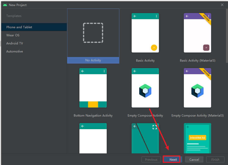Switch to Wear OS templates
The width and height of the screenshot is (228, 165).
tap(34, 35)
